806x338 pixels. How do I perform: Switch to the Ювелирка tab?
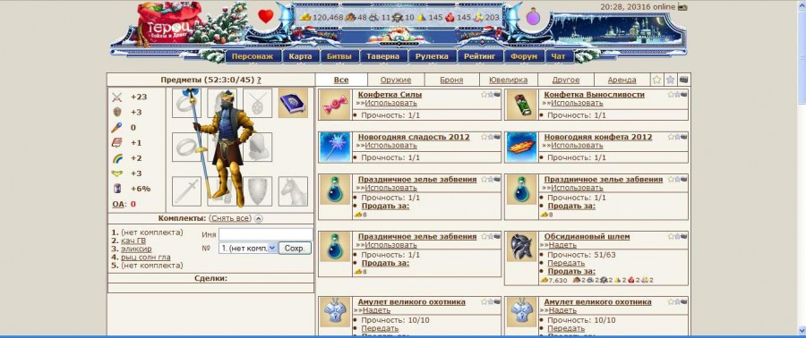[509, 80]
